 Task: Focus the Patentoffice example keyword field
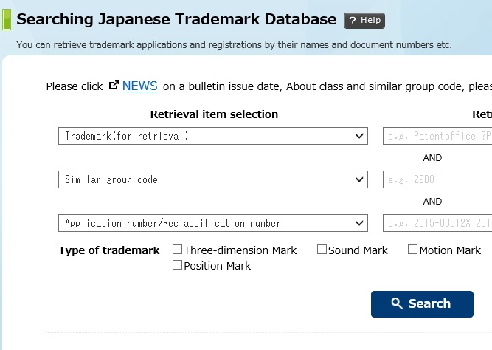(x=437, y=136)
